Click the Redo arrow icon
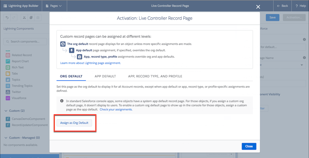This screenshot has width=309, height=158. click(14, 18)
